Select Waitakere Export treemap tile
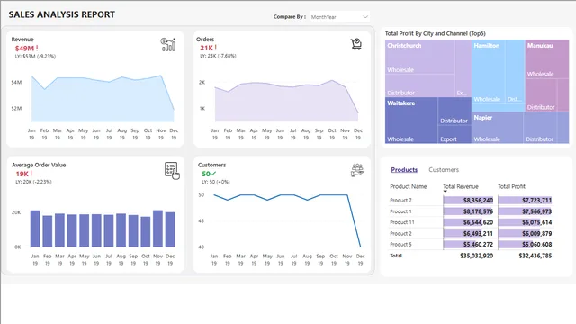 [454, 134]
